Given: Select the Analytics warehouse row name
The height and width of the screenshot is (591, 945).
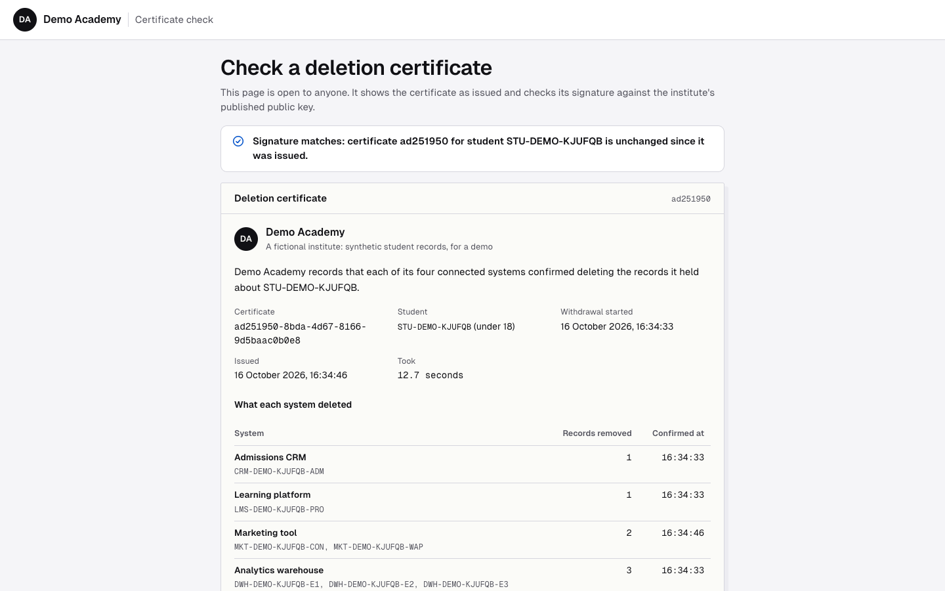Looking at the screenshot, I should 279,570.
